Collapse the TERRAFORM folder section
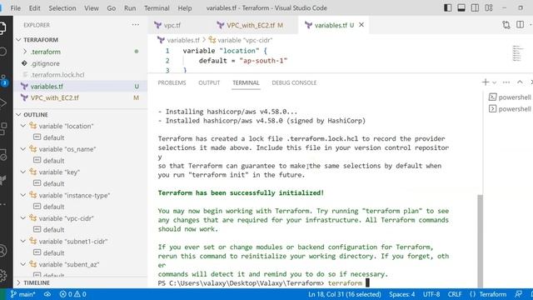 [x=18, y=40]
